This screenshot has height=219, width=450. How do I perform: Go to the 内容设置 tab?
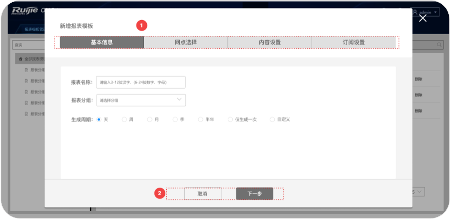pos(270,42)
